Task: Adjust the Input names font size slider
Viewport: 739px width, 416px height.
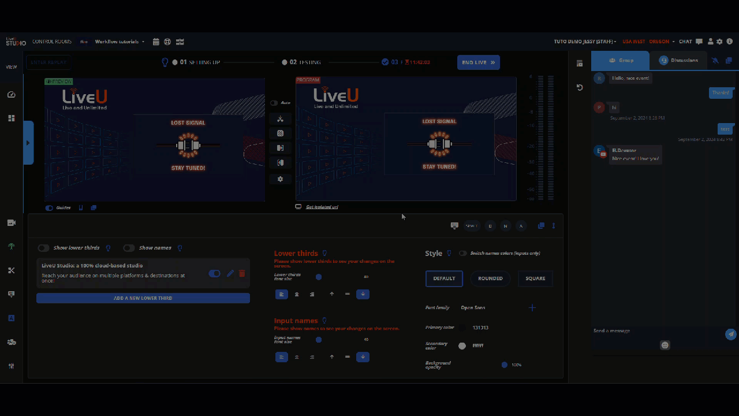Action: point(319,340)
